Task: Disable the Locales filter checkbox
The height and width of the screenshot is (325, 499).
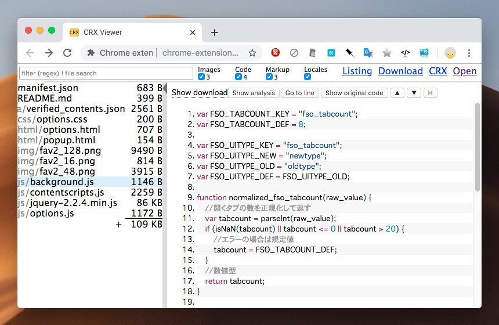Action: (x=308, y=77)
